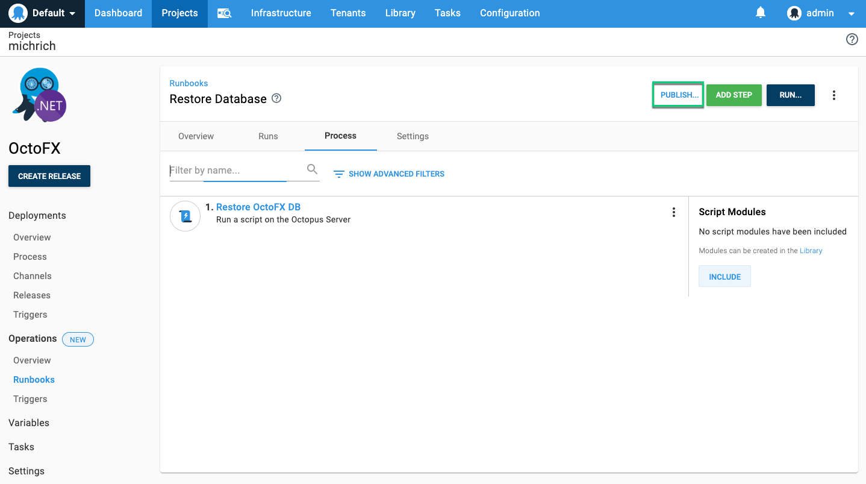
Task: Click the search icon in the top navigation
Action: (223, 13)
